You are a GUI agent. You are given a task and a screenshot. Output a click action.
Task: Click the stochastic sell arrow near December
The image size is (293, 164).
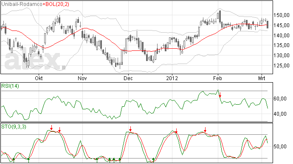pyautogui.click(x=130, y=129)
